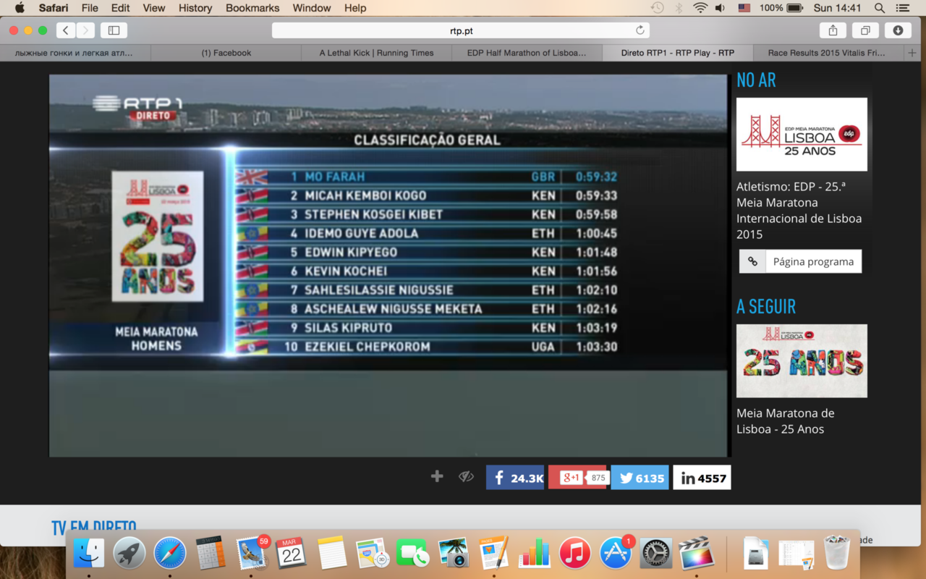Switch to the Facebook tab
Image resolution: width=926 pixels, height=579 pixels.
point(226,53)
